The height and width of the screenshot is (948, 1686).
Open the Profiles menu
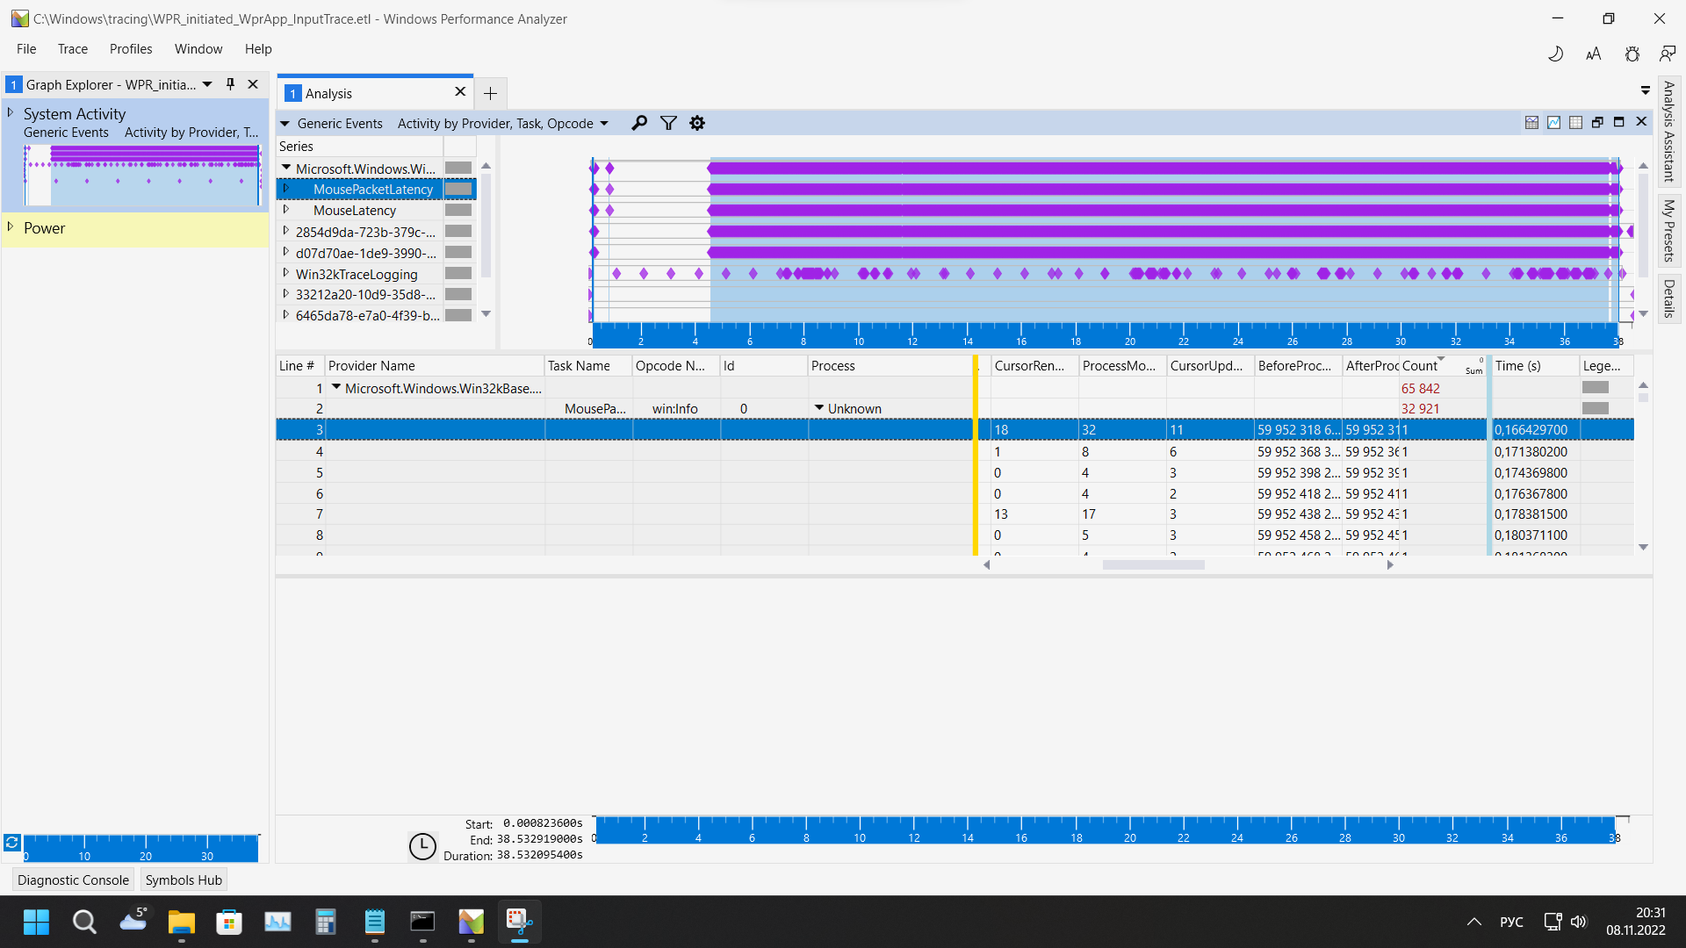pos(131,49)
